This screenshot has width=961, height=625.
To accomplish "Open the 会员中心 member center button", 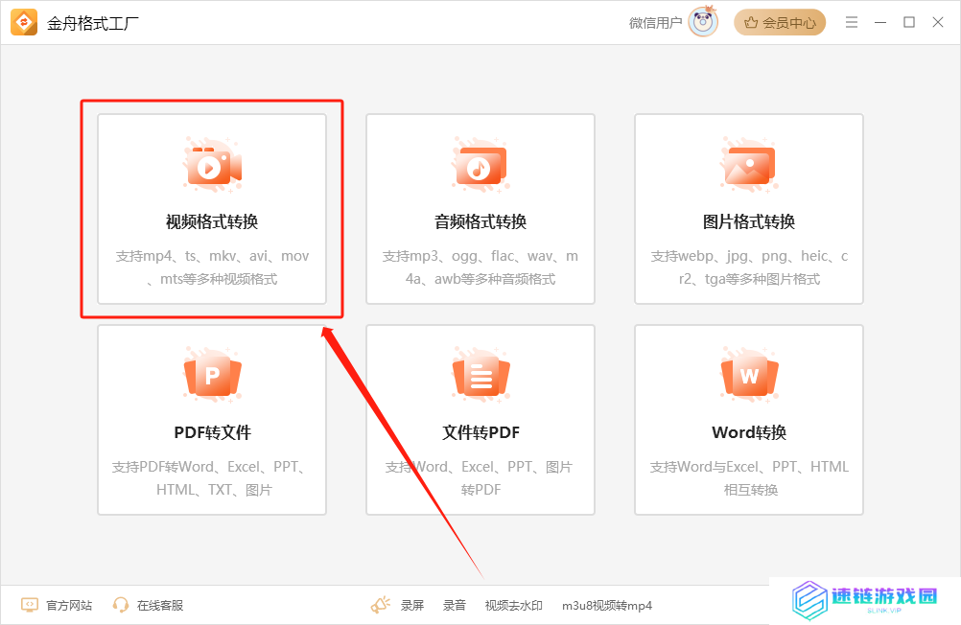I will [x=780, y=23].
